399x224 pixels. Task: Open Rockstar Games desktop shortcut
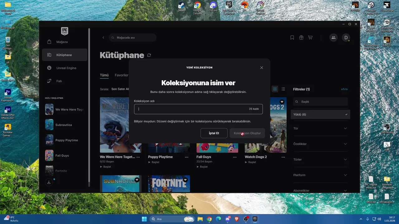click(x=8, y=130)
